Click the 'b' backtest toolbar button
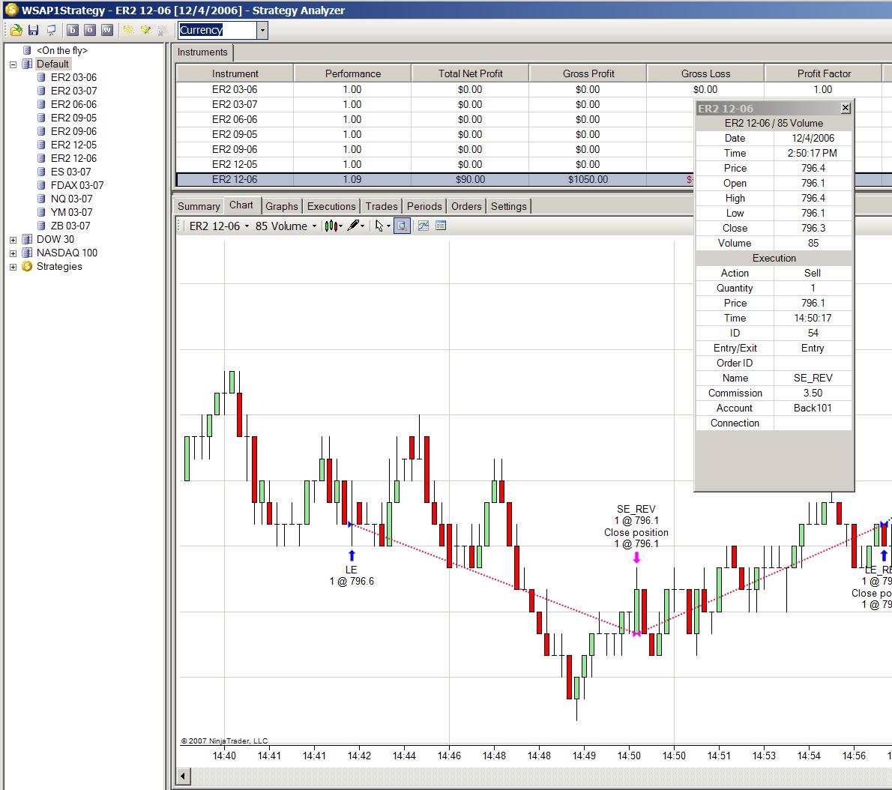 pos(72,30)
